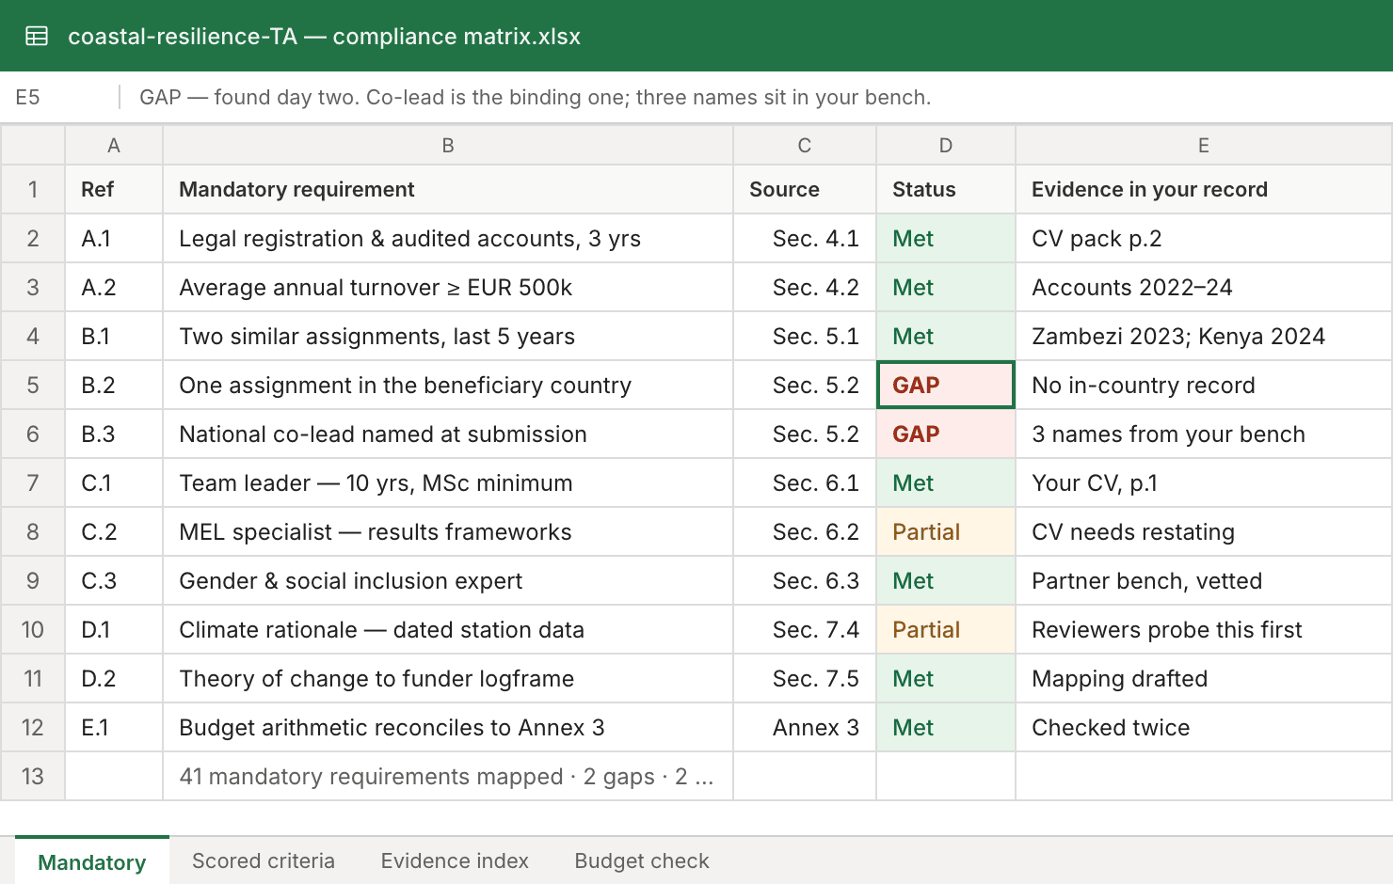Click the 'Checked twice' evidence cell
Screen dimensions: 1393x884
(1204, 727)
